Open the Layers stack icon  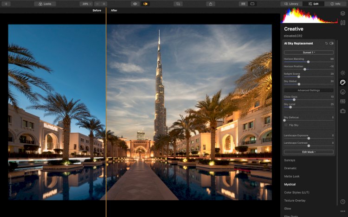tap(343, 13)
